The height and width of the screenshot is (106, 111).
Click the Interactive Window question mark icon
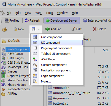tap(85, 20)
